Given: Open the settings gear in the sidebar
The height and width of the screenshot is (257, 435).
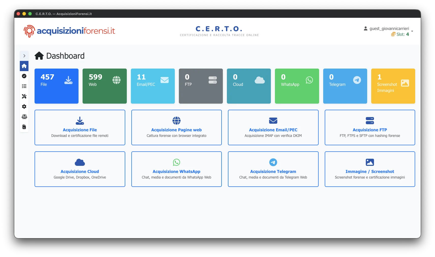Looking at the screenshot, I should [24, 107].
